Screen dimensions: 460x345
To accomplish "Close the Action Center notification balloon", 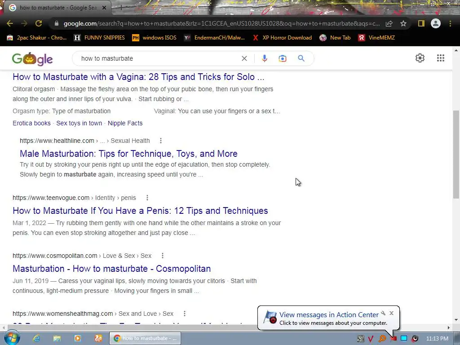I will click(391, 313).
